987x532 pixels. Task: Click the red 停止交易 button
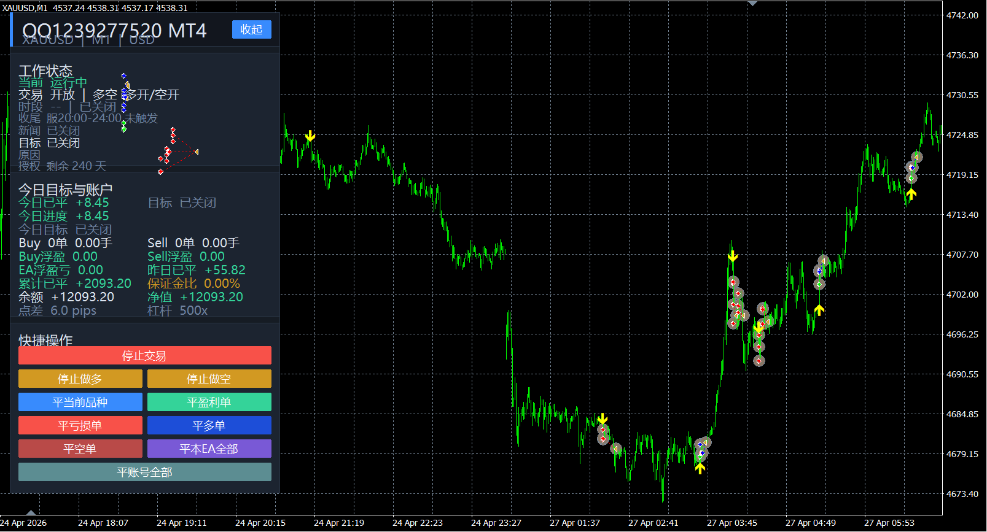pos(144,355)
